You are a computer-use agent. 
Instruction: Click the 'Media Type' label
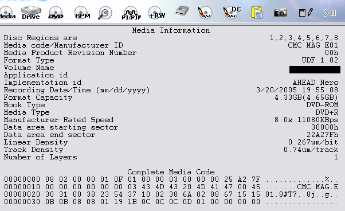point(26,112)
